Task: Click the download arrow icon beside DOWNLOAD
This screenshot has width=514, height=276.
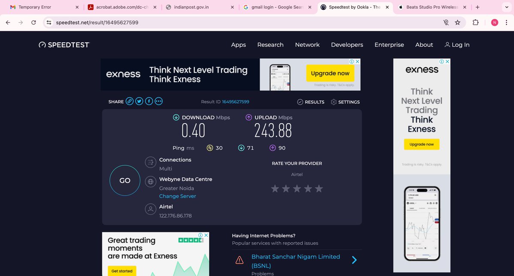Action: click(176, 117)
